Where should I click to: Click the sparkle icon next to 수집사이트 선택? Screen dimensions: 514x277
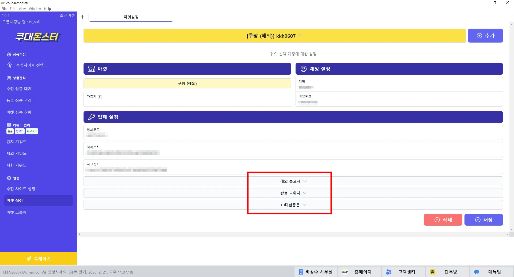click(x=10, y=65)
